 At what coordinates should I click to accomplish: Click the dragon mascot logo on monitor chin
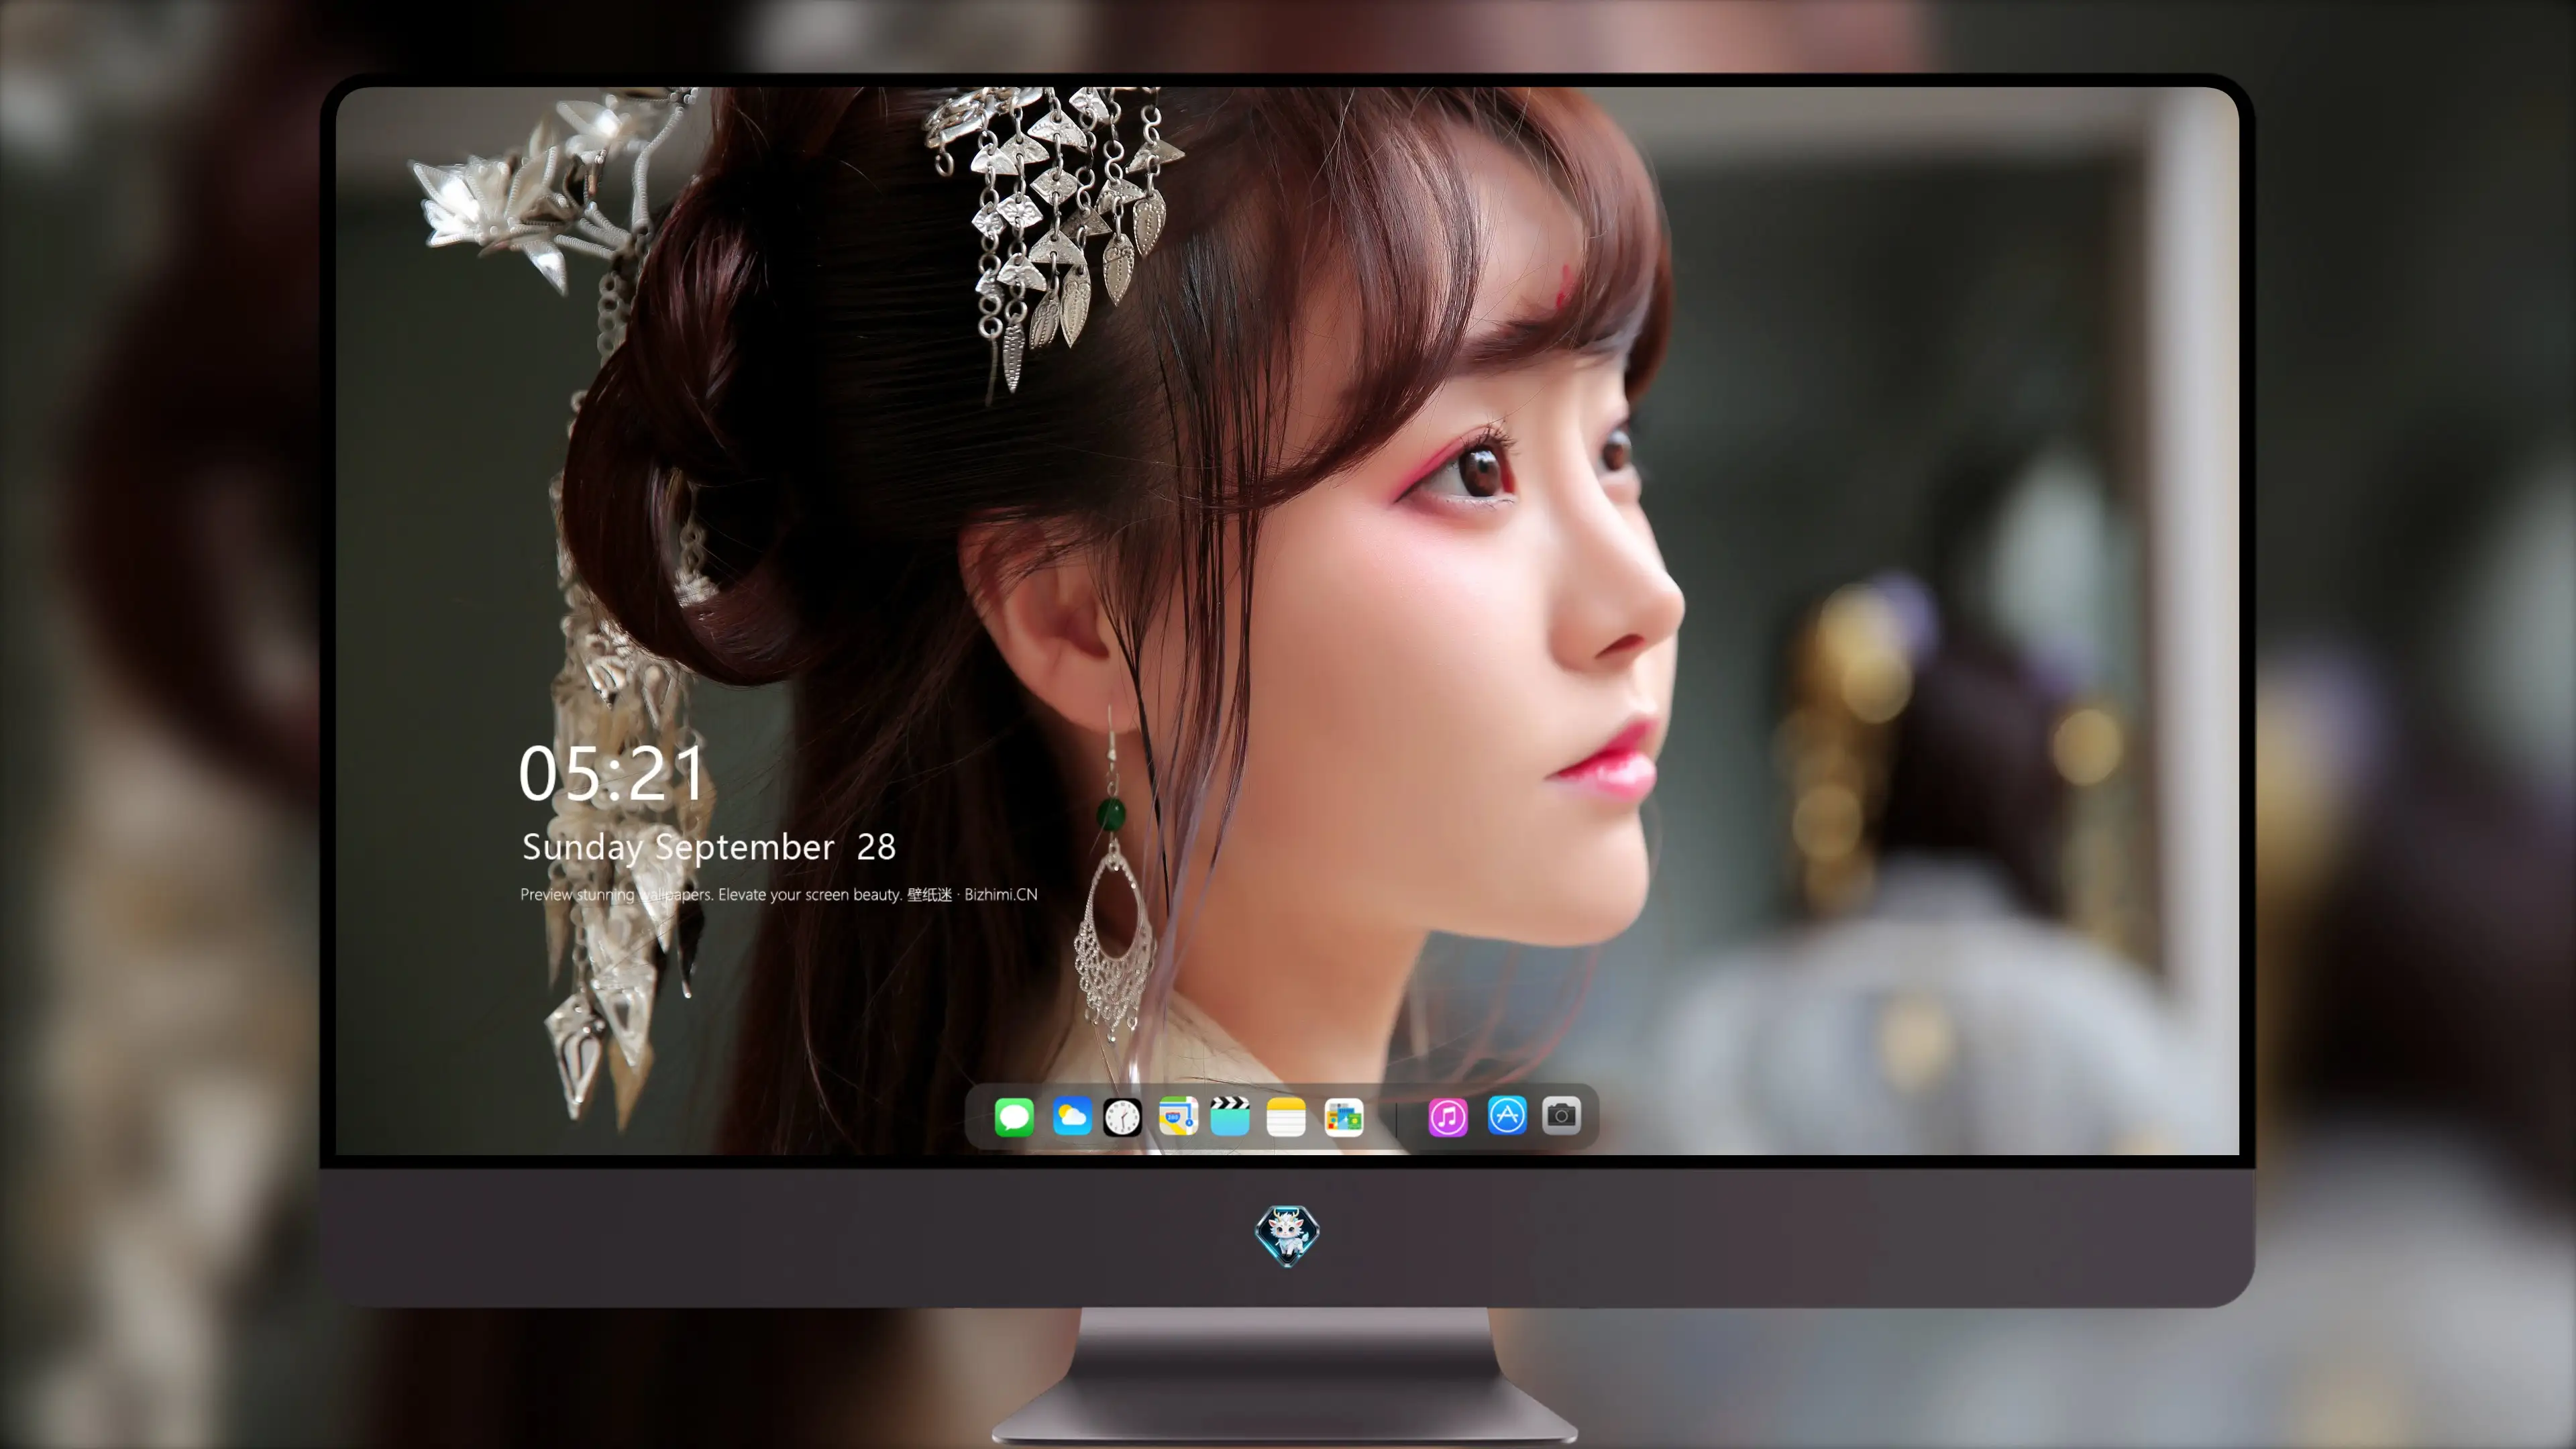[x=1287, y=1235]
